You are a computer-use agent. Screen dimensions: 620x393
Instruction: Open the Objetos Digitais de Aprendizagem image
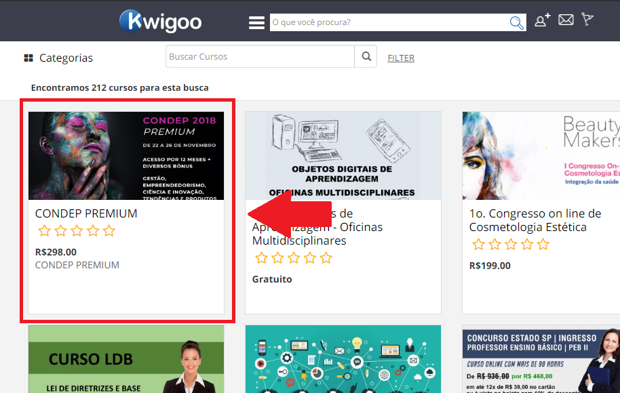343,156
